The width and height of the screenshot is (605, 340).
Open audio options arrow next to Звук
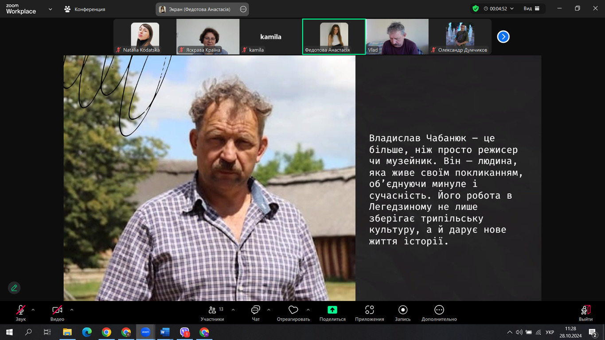[x=33, y=310]
